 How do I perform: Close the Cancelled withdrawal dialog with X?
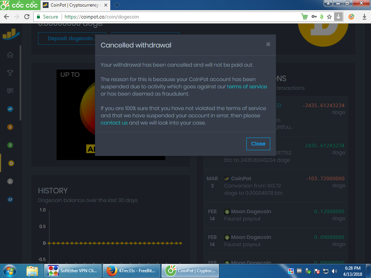(x=268, y=44)
